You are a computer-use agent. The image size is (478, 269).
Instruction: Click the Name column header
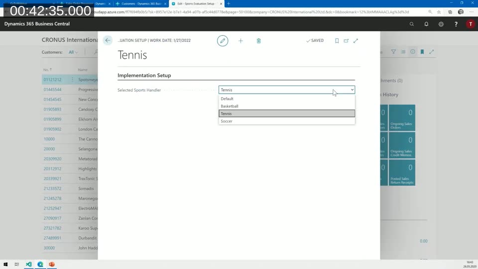83,70
